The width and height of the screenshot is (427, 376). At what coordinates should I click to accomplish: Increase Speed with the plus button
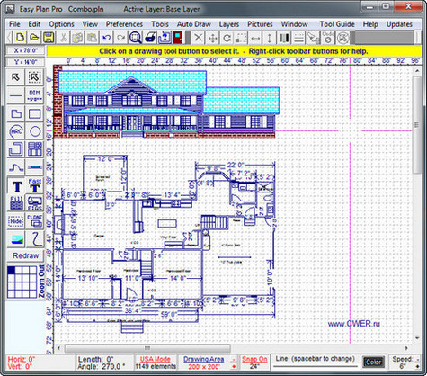coord(417,366)
